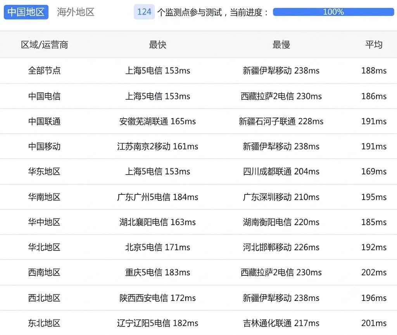Image resolution: width=397 pixels, height=335 pixels.
Task: Click the 169ms average value
Action: pyautogui.click(x=374, y=172)
